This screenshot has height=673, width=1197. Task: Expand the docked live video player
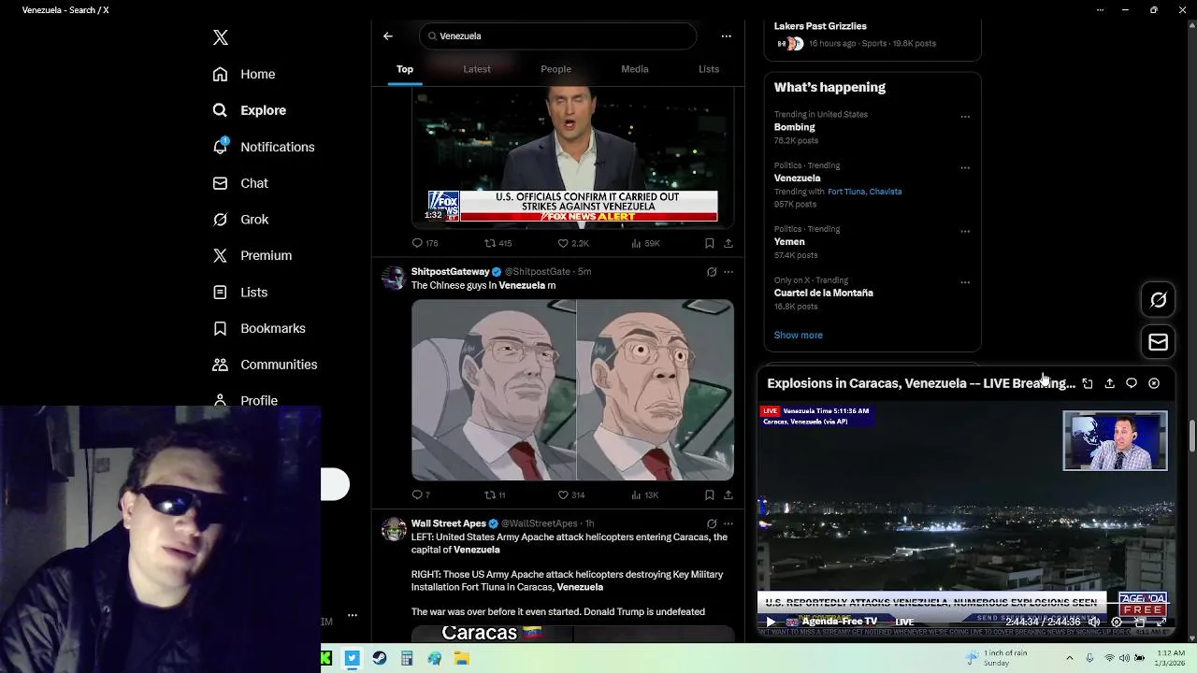[1088, 383]
